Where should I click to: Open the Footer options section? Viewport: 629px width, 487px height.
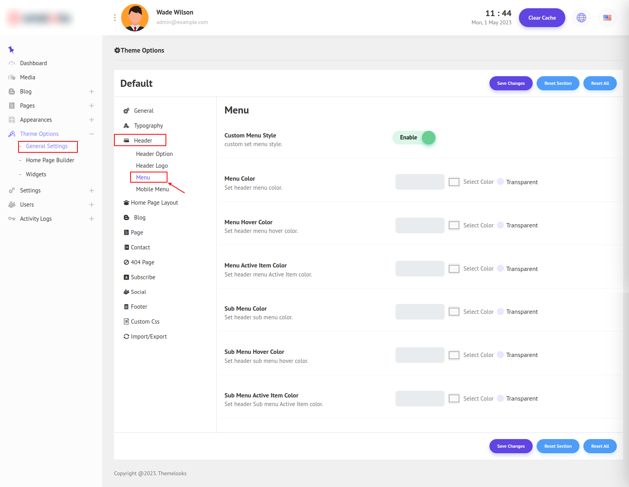click(x=139, y=307)
